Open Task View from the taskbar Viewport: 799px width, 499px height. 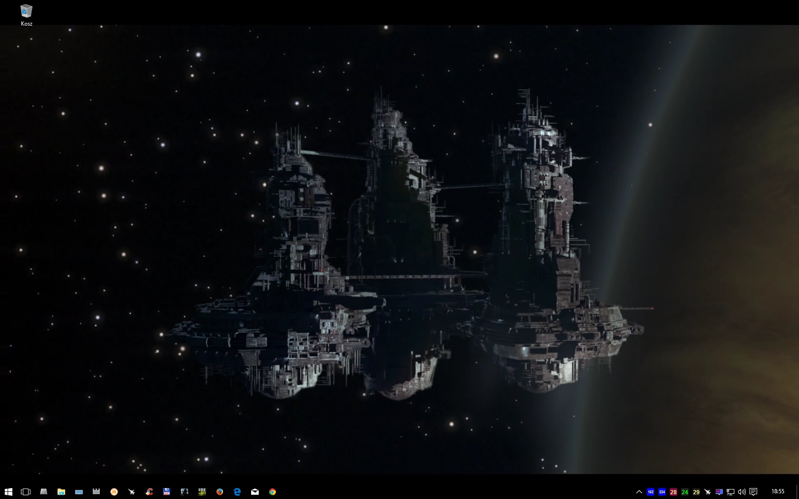tap(26, 492)
